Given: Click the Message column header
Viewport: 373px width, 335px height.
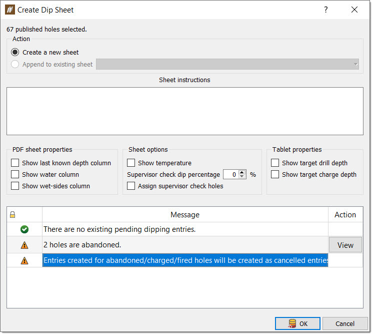Looking at the screenshot, I should (x=185, y=215).
